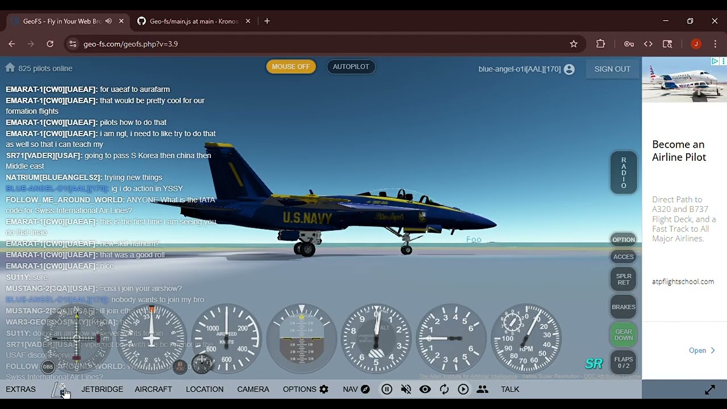This screenshot has height=409, width=727.
Task: Click the attitude indicator gauge
Action: coord(302,339)
